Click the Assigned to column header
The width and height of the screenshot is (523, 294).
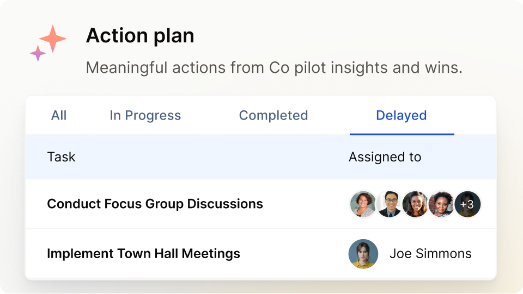point(385,157)
